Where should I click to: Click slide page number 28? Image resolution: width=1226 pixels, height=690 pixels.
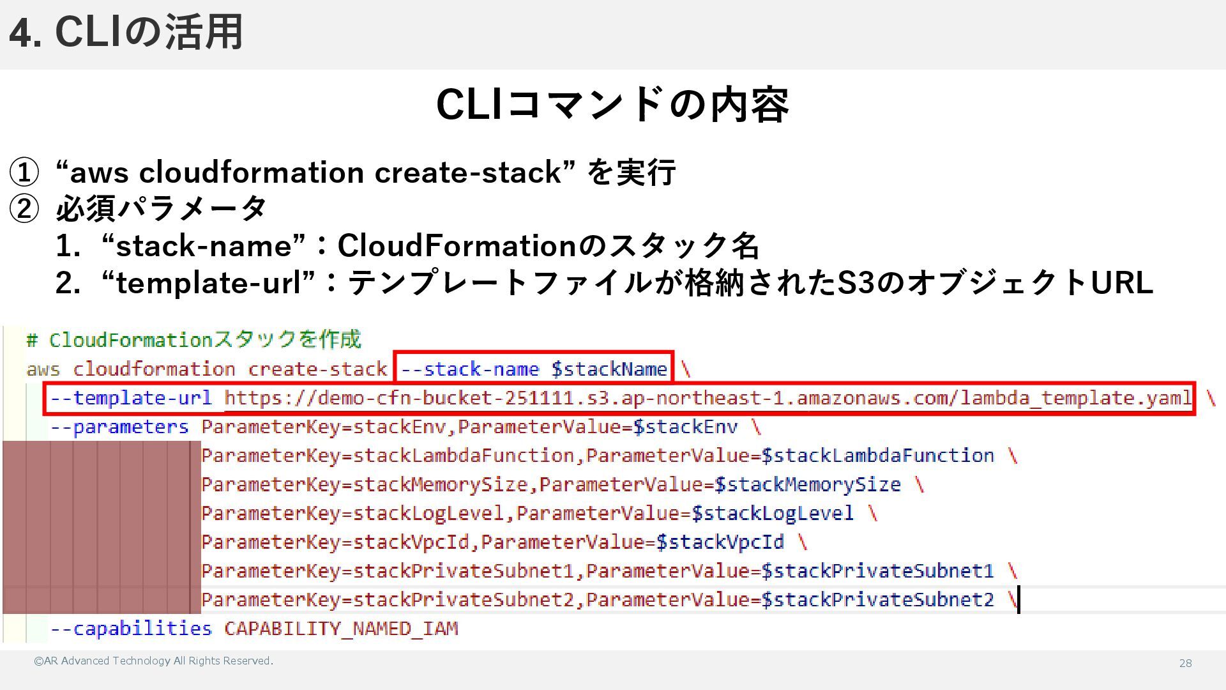tap(1185, 663)
